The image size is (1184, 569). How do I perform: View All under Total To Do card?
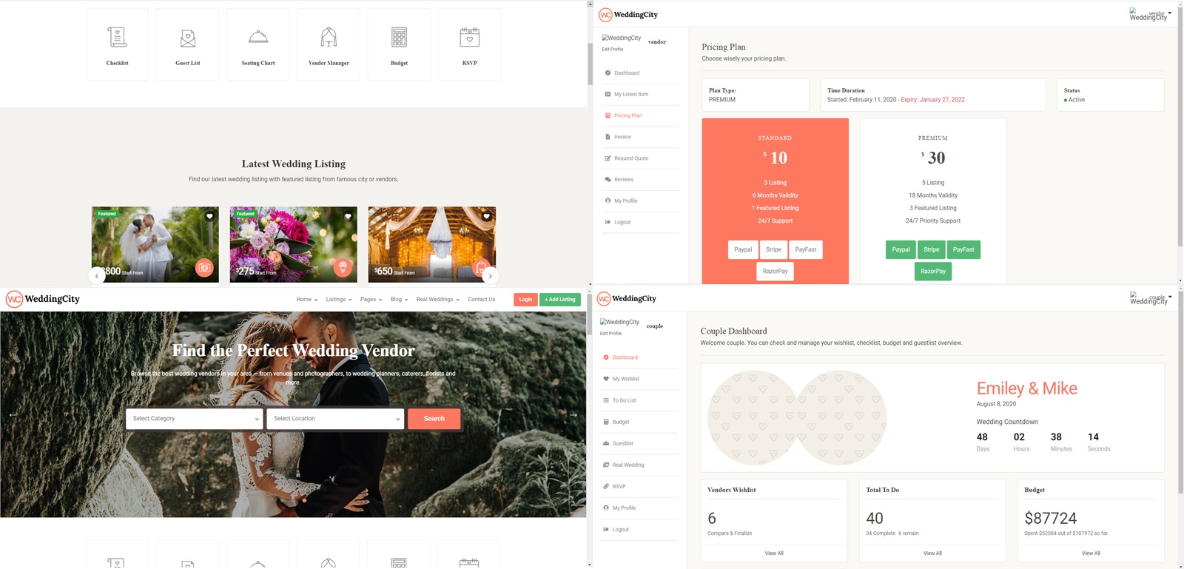point(932,553)
